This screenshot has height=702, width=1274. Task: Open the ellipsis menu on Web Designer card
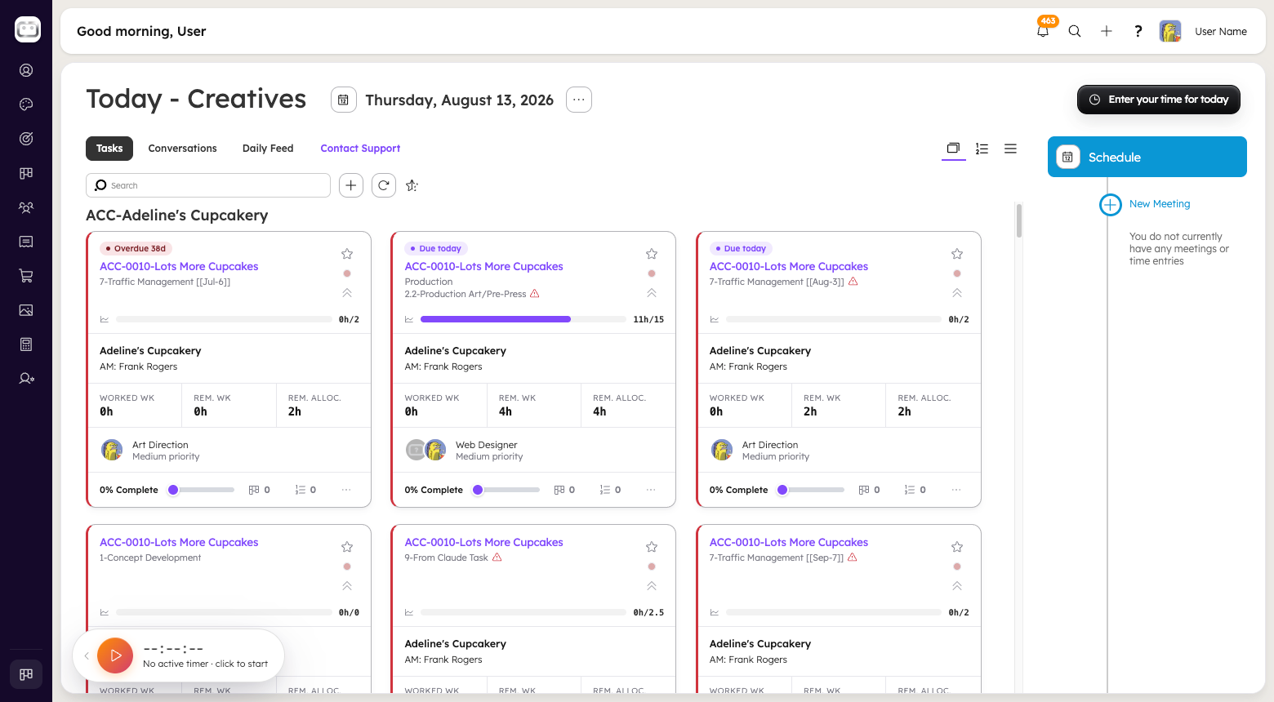click(651, 490)
